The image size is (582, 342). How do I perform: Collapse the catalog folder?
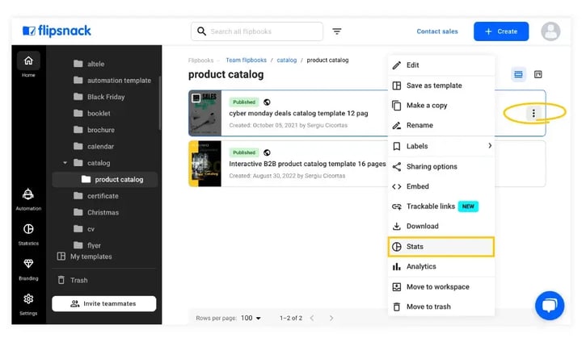coord(65,163)
